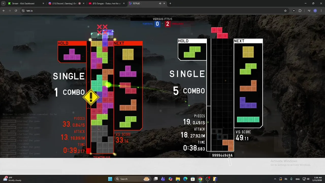Open the OBS Studio taskbar icon

click(208, 179)
